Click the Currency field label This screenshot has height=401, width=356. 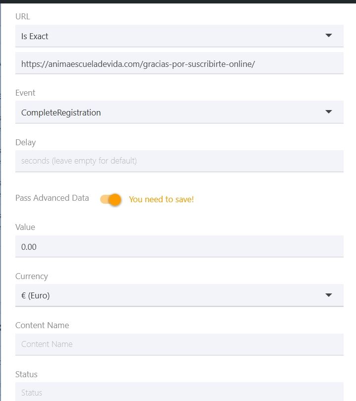[32, 276]
